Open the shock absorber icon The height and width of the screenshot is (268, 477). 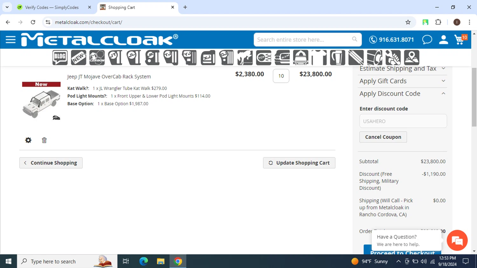[x=356, y=58]
